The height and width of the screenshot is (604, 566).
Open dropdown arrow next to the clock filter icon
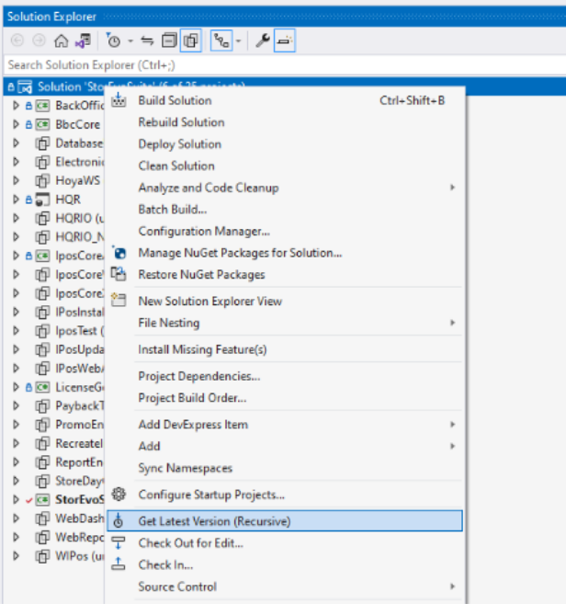click(x=130, y=40)
